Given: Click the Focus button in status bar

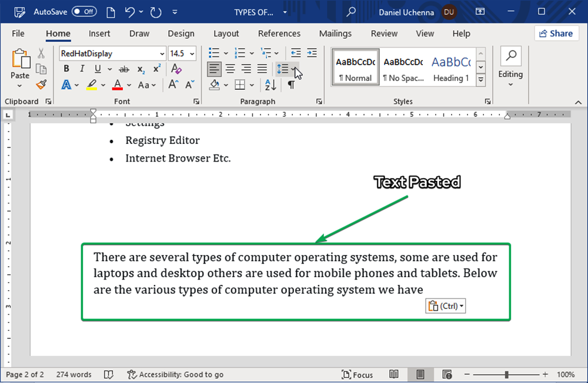Looking at the screenshot, I should tap(358, 374).
